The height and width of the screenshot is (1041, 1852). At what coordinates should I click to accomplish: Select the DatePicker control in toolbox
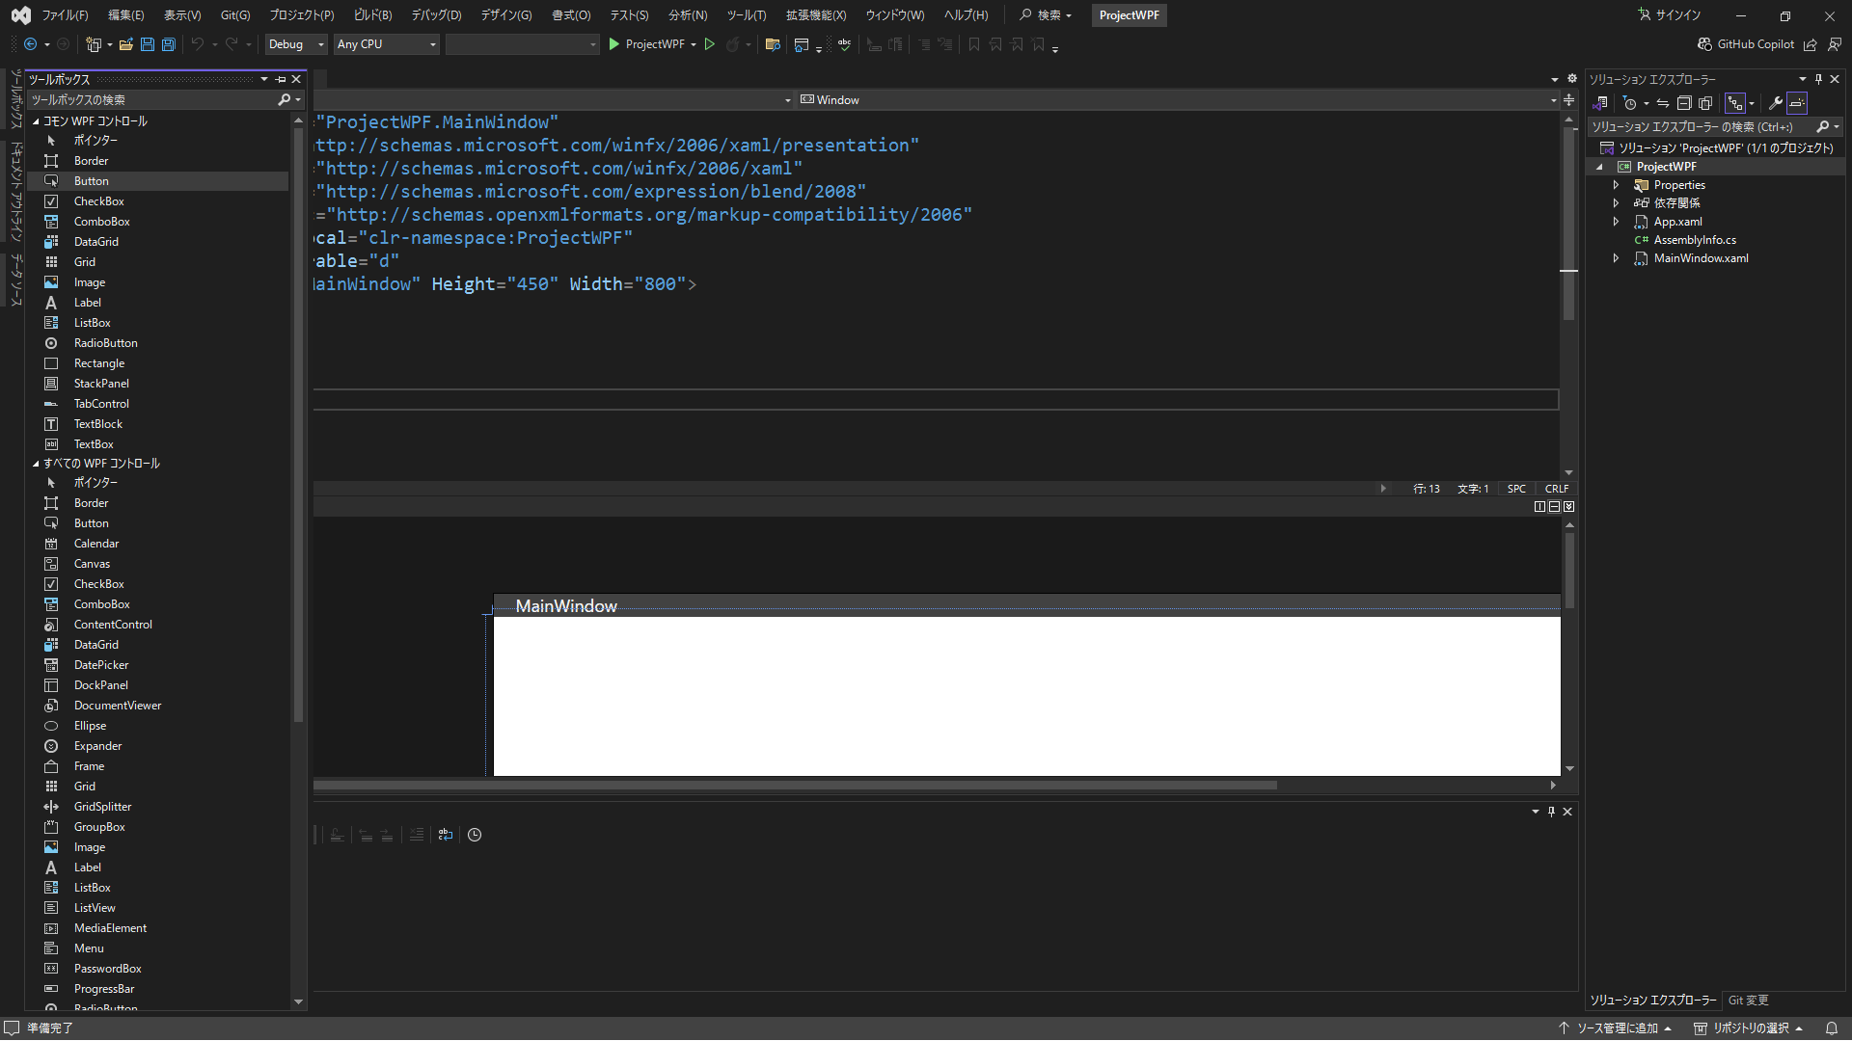click(x=101, y=665)
